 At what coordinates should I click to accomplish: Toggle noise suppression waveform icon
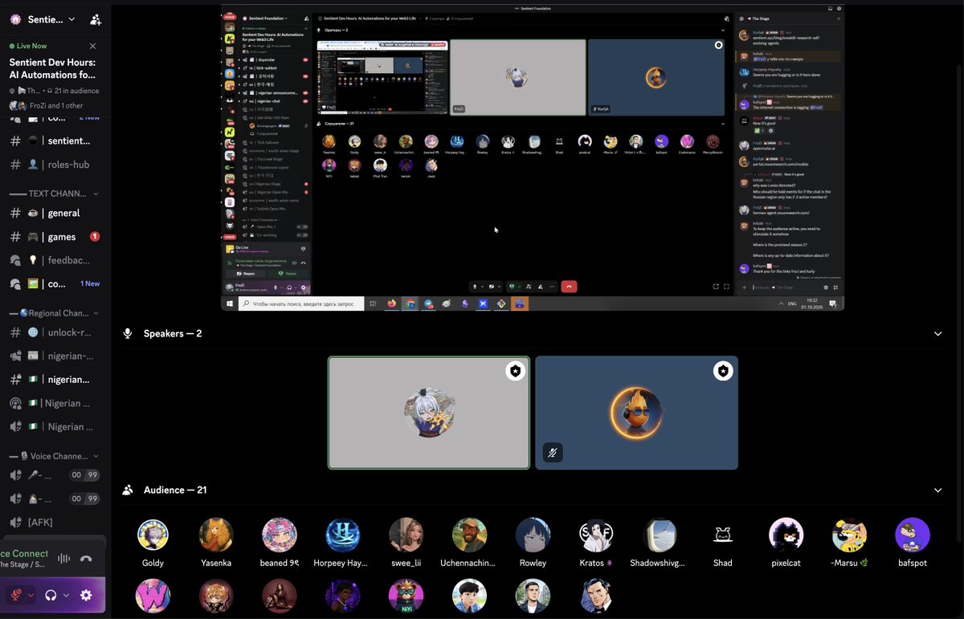[x=64, y=559]
